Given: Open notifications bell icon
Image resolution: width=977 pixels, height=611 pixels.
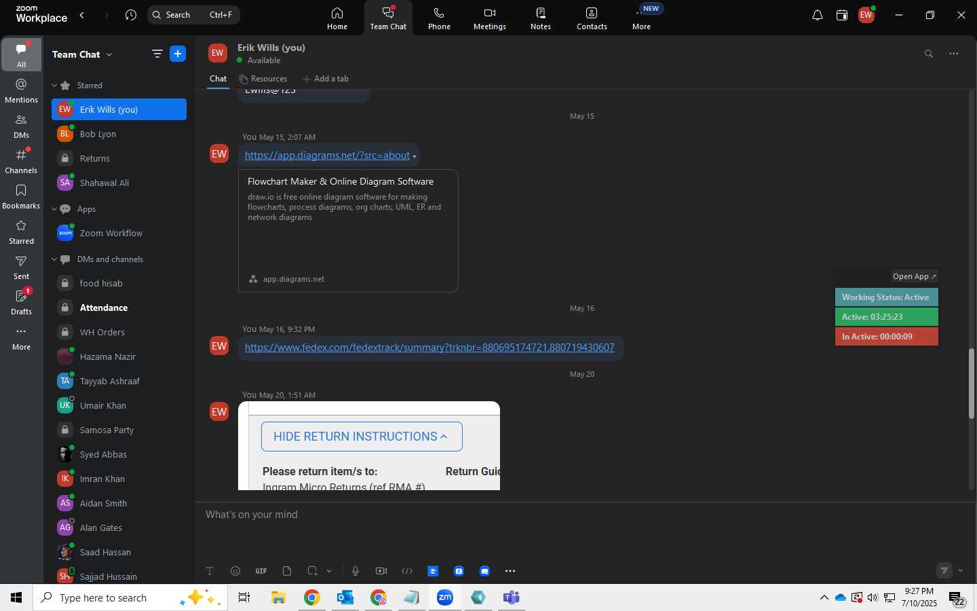Looking at the screenshot, I should click(x=818, y=15).
